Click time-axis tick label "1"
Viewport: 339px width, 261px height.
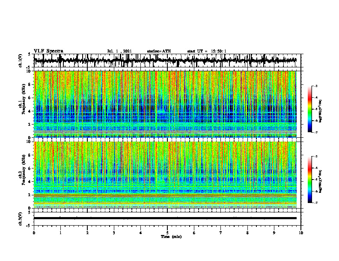click(60, 233)
